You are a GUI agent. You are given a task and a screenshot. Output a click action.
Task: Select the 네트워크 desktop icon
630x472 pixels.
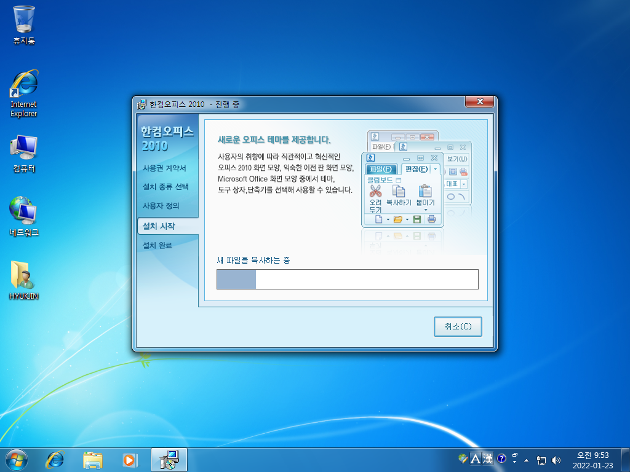point(24,217)
